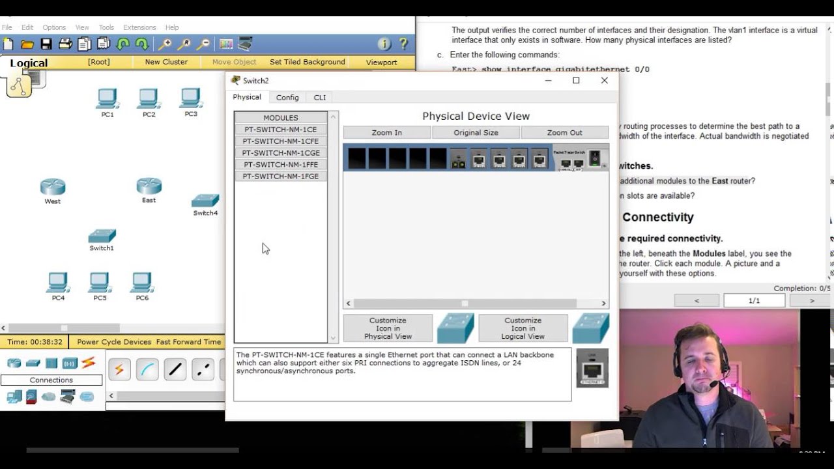Click Customize Icon in Physical View
Viewport: 834px width, 469px height.
[388, 328]
